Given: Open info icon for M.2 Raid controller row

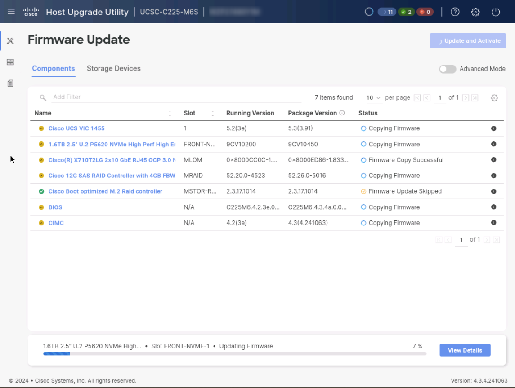Looking at the screenshot, I should [x=494, y=191].
